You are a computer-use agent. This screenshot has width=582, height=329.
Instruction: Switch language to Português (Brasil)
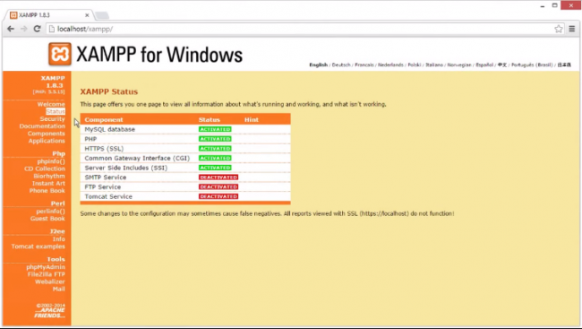(532, 65)
